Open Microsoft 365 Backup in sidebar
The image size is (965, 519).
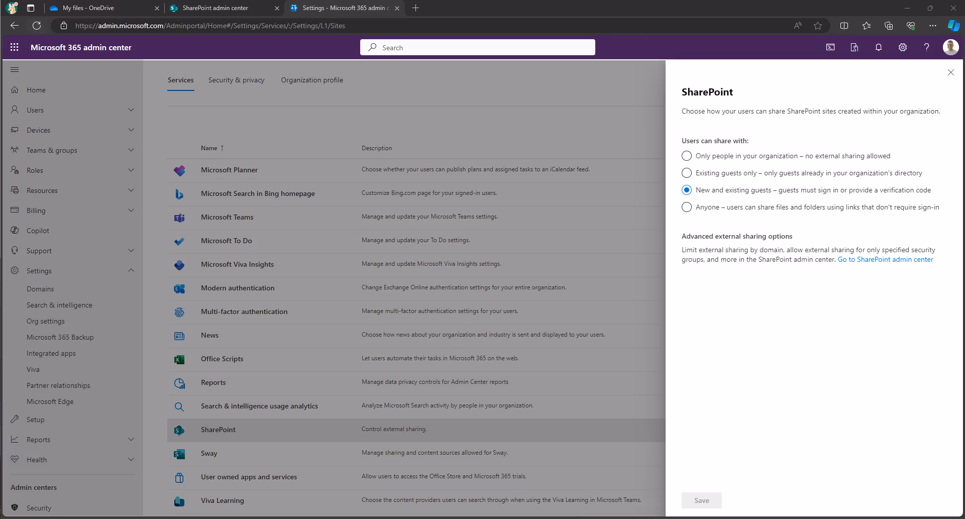click(60, 337)
